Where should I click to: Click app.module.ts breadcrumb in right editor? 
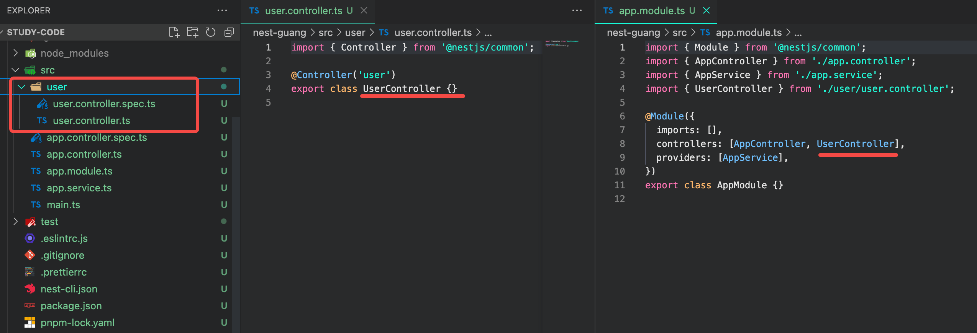pos(749,33)
